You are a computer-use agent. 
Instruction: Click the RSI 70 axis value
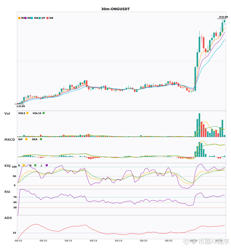tap(15, 197)
